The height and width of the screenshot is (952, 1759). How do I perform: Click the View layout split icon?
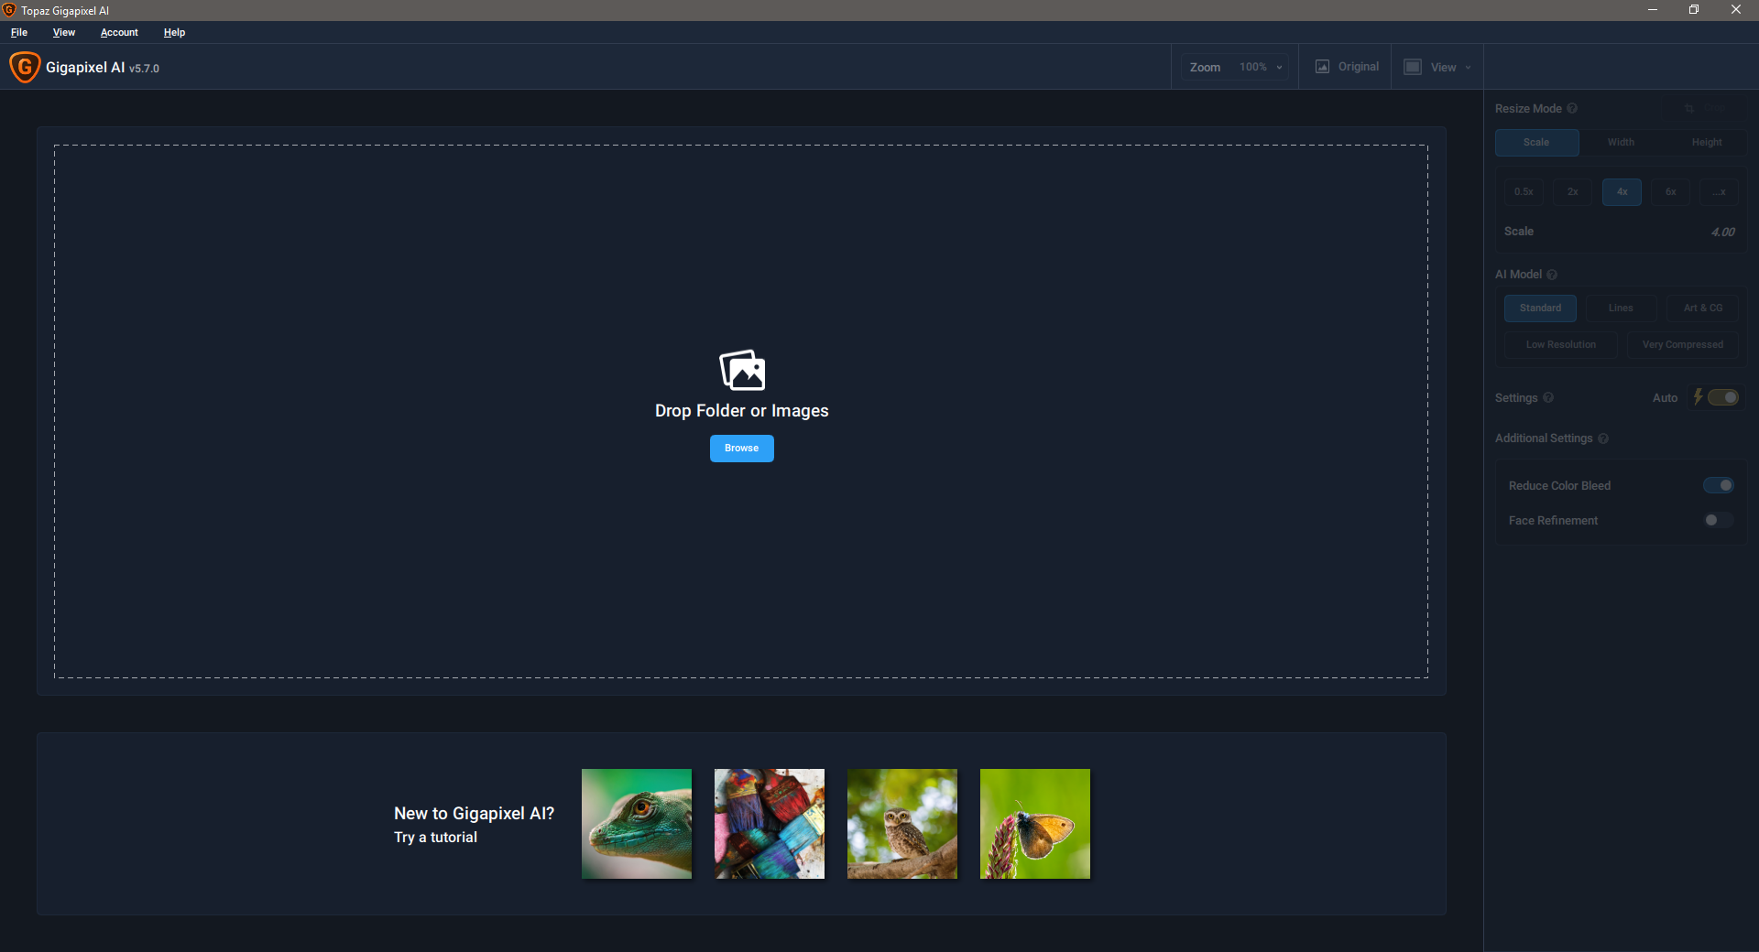[1413, 67]
